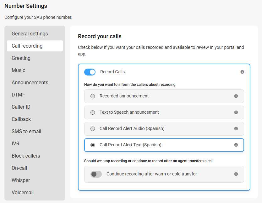
Task: Click info icon for Text to Speech announcement
Action: pos(236,112)
